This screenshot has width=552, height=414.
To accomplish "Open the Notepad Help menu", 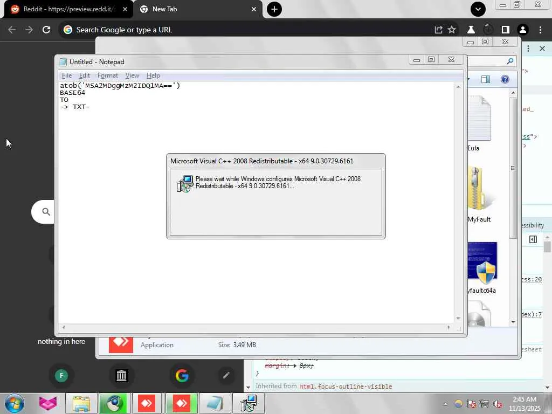I will (153, 75).
